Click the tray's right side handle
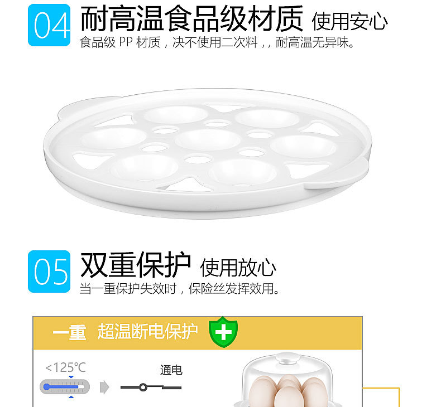Image resolution: width=441 pixels, height=407 pixels. [x=339, y=173]
